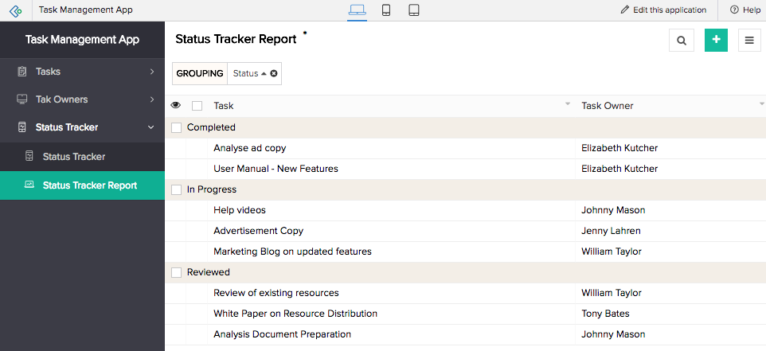Screen dimensions: 766x351
Task: Switch to mobile phone preview
Action: click(x=386, y=10)
